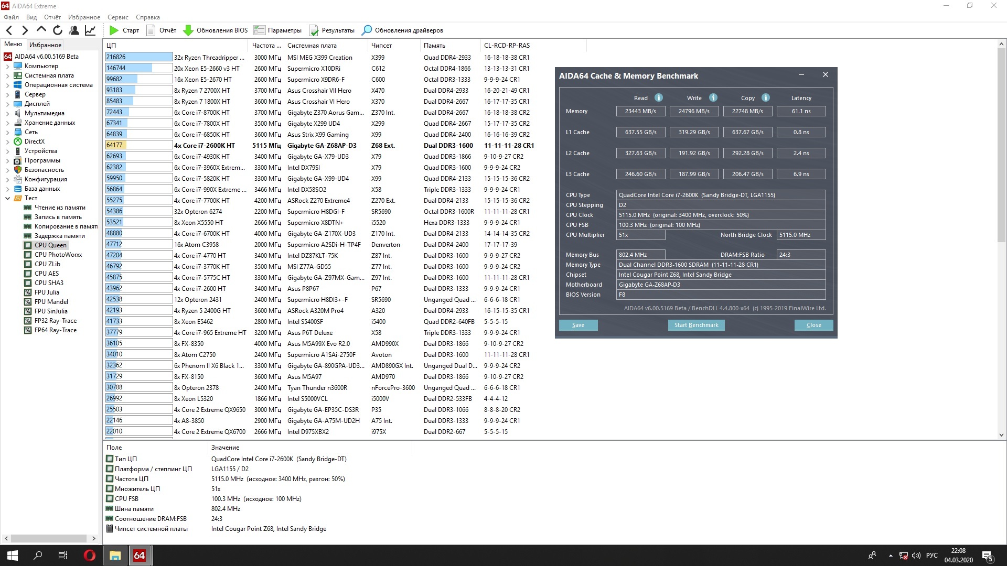The height and width of the screenshot is (566, 1007).
Task: Switch to the Избранное sidebar tab
Action: (x=45, y=45)
